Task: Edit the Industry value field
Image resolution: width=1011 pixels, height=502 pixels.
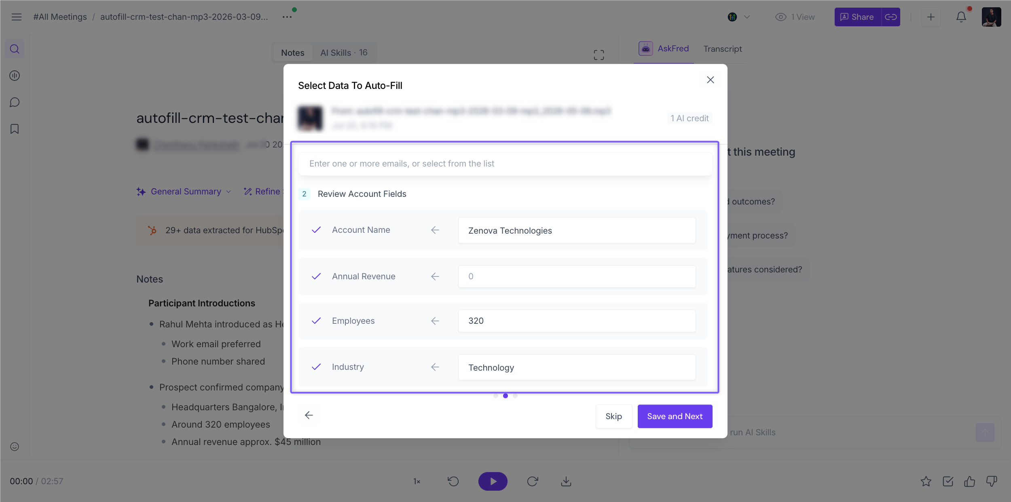Action: [577, 367]
